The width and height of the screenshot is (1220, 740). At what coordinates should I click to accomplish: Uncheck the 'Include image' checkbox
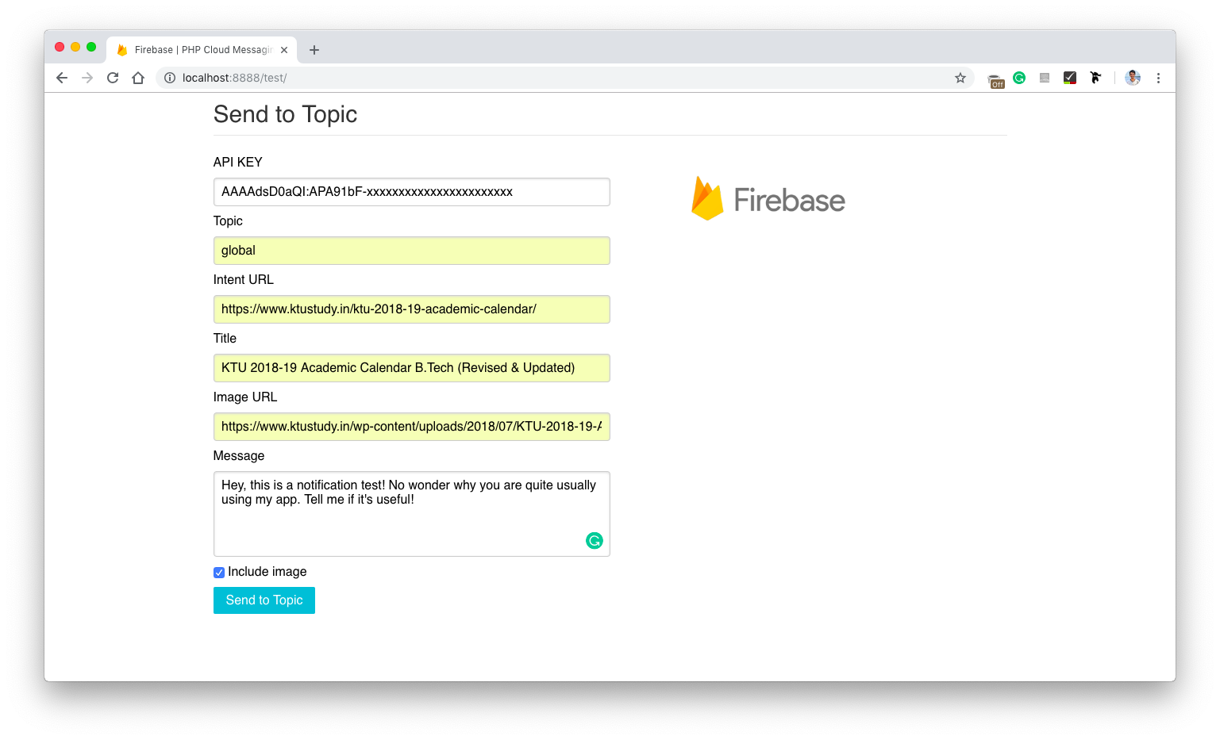218,572
